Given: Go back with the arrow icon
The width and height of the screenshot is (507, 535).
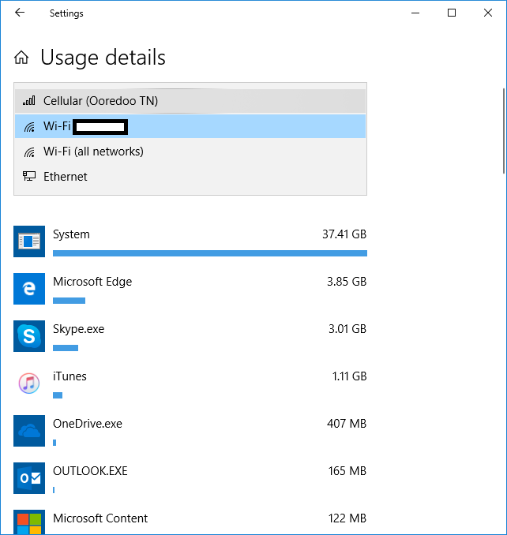Looking at the screenshot, I should click(20, 13).
